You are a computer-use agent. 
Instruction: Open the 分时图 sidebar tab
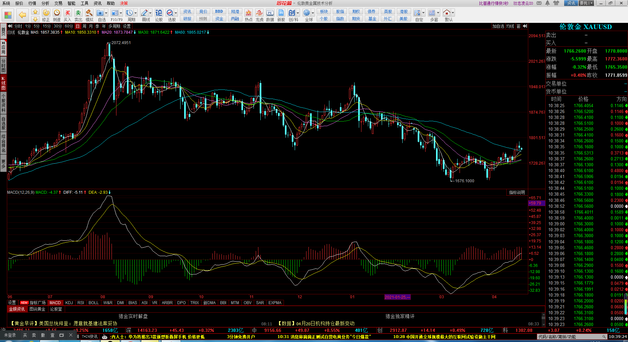[3, 65]
